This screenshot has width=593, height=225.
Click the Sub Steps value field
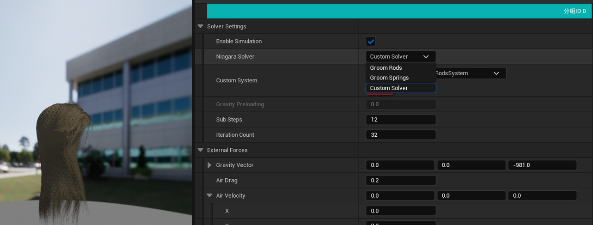pyautogui.click(x=400, y=120)
